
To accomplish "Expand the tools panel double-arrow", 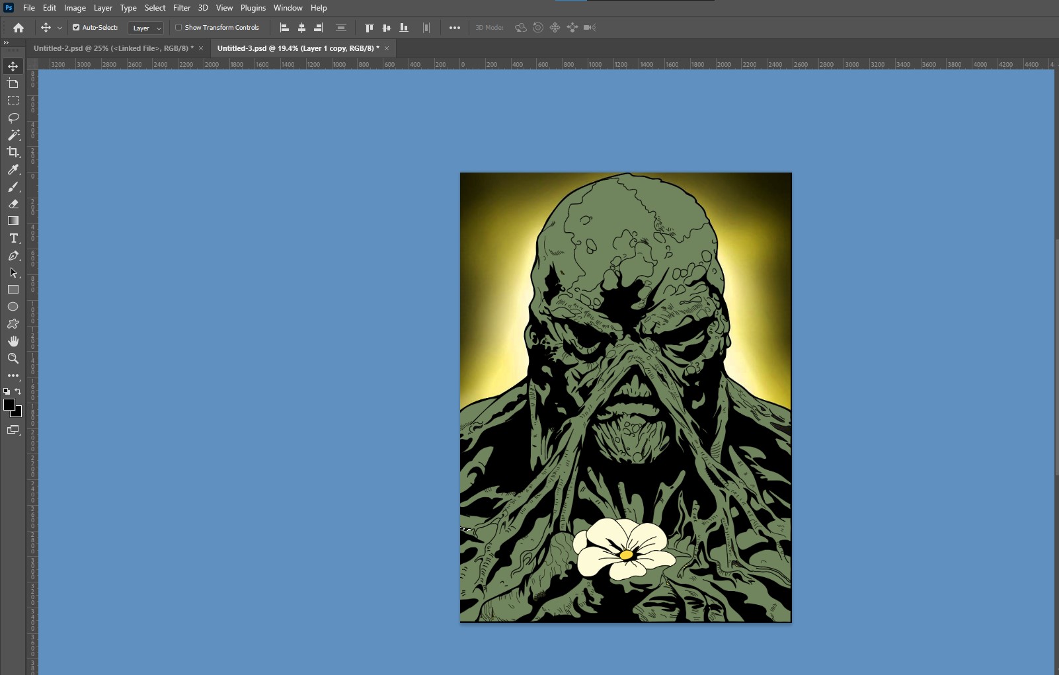I will click(x=6, y=42).
